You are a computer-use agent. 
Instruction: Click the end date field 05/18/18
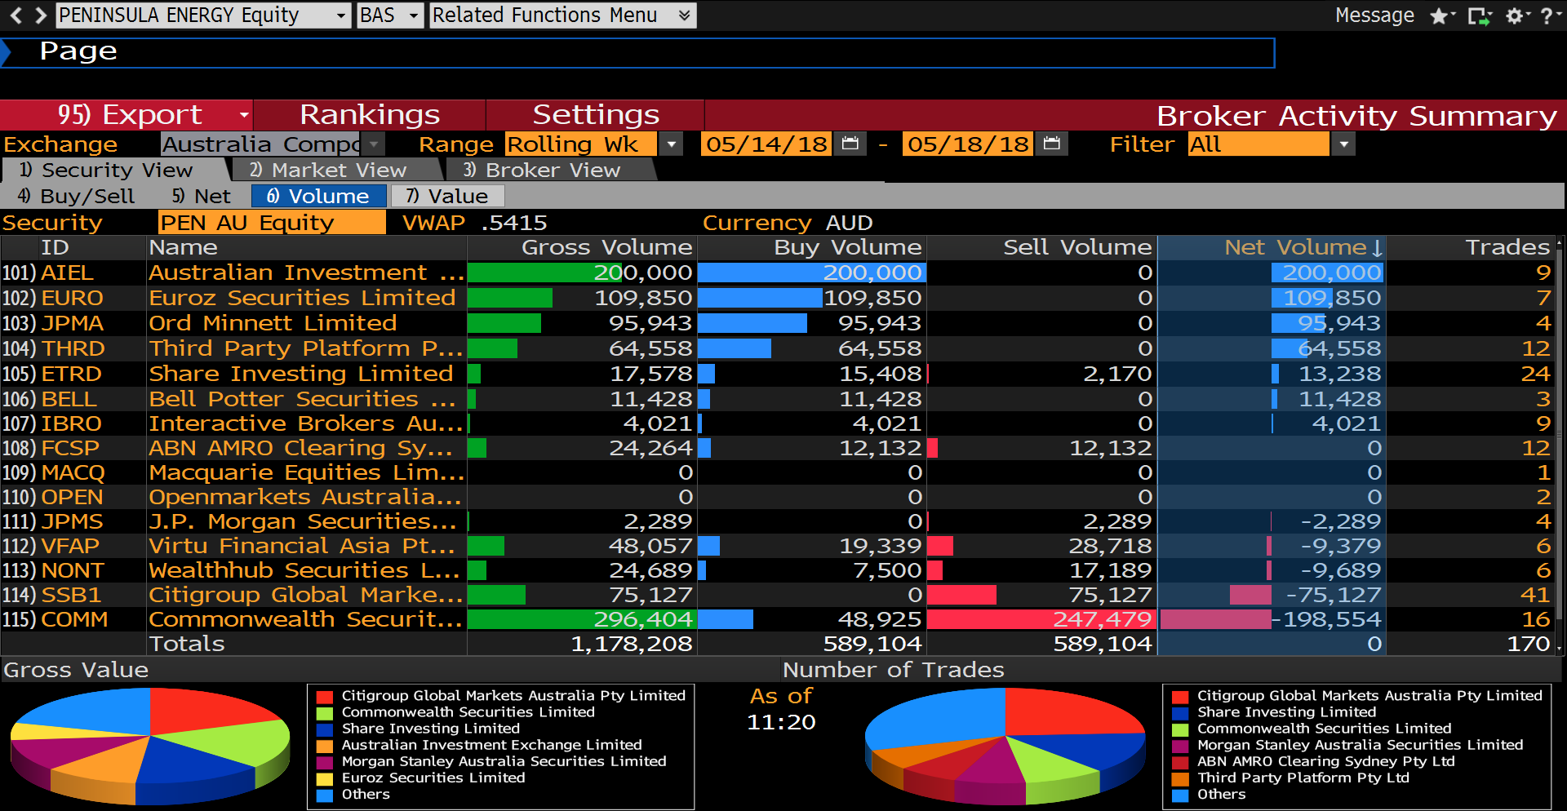tap(968, 144)
